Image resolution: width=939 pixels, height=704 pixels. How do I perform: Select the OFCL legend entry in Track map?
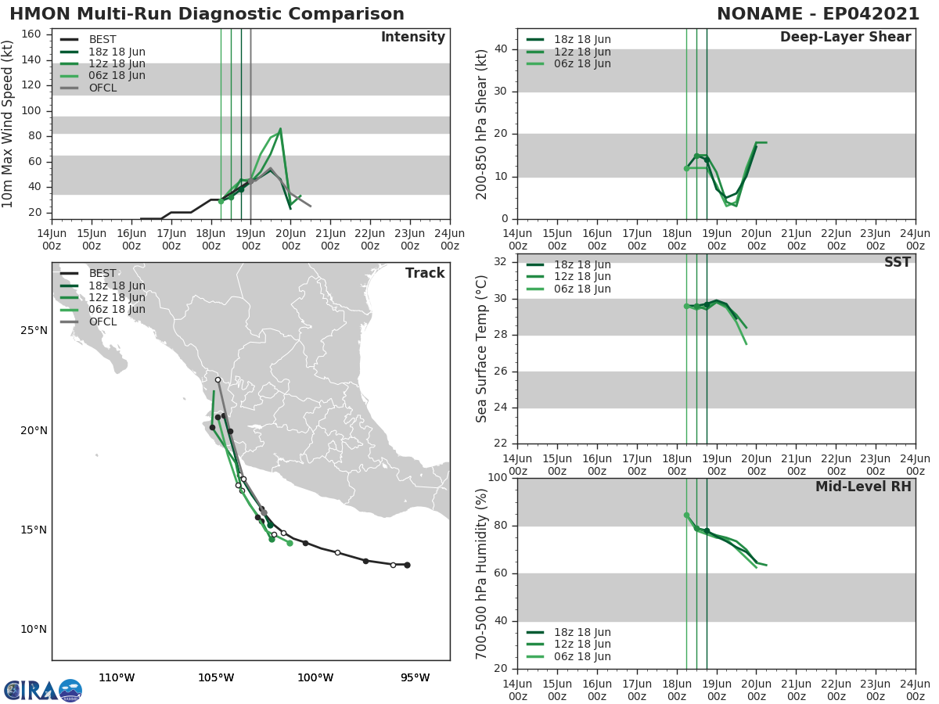(103, 321)
